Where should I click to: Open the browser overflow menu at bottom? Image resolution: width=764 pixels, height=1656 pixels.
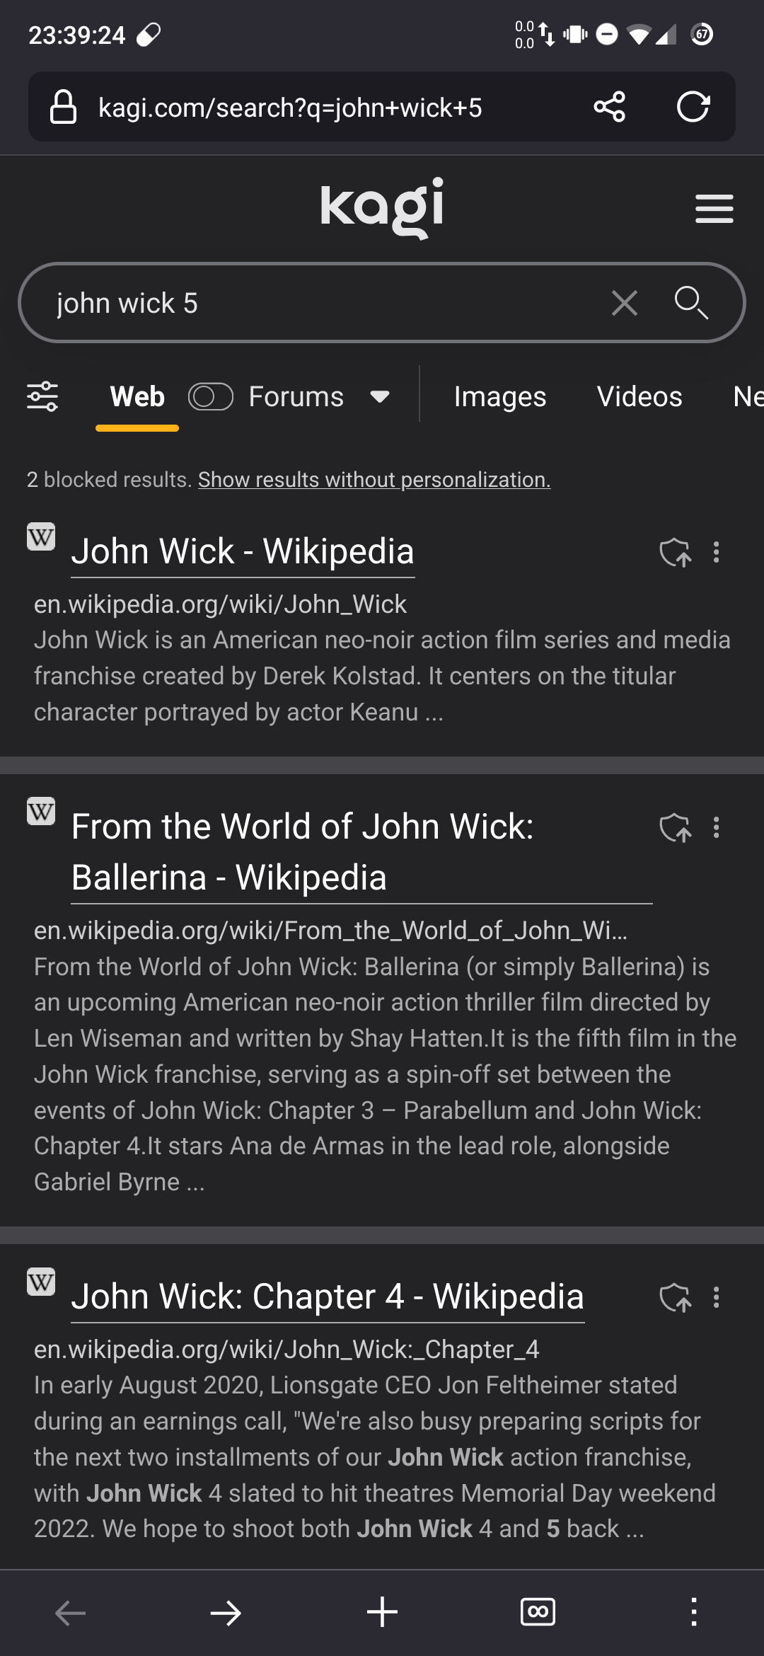click(x=694, y=1613)
